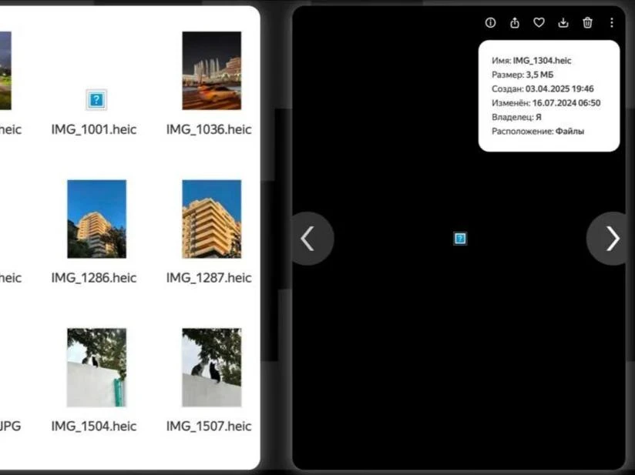Open the IMG_1286.heic building thumbnail
The width and height of the screenshot is (635, 475).
(x=97, y=219)
